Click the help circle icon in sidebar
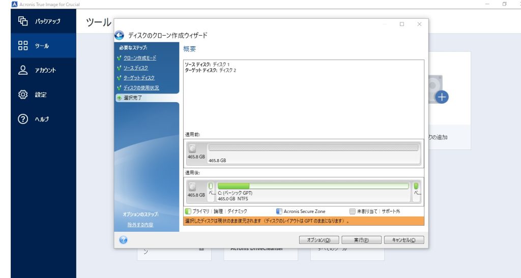 (23, 119)
